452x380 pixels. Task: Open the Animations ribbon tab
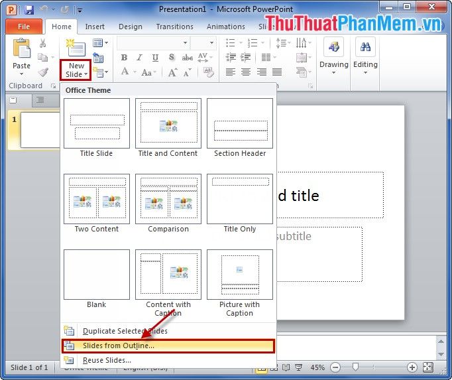pyautogui.click(x=226, y=27)
